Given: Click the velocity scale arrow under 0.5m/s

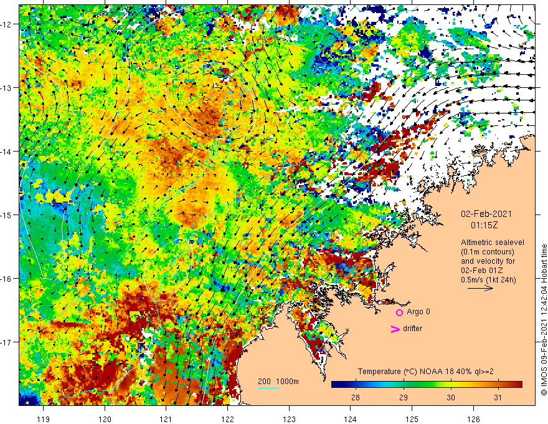Looking at the screenshot, I should 480,288.
